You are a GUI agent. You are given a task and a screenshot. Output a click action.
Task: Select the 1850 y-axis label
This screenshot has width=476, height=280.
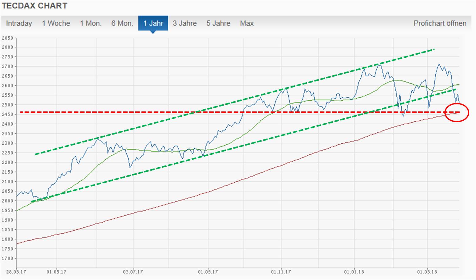tap(7, 230)
